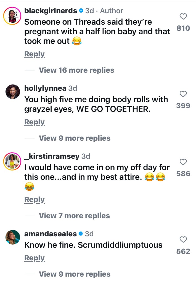196x283 pixels.
Task: Show View 7 more replies
Action: 74,216
